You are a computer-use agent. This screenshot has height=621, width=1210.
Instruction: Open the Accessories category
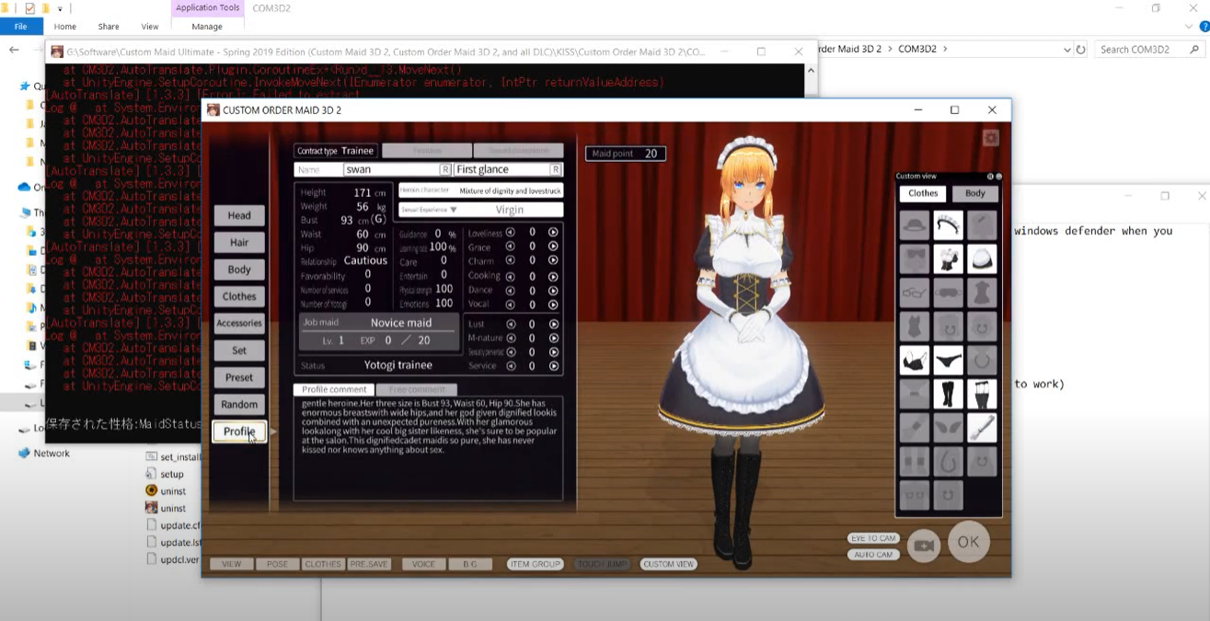[239, 323]
